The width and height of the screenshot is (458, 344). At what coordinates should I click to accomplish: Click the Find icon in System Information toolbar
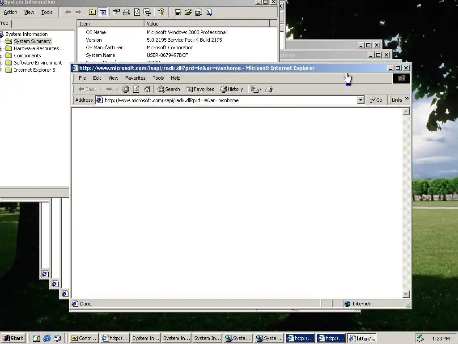[x=209, y=12]
